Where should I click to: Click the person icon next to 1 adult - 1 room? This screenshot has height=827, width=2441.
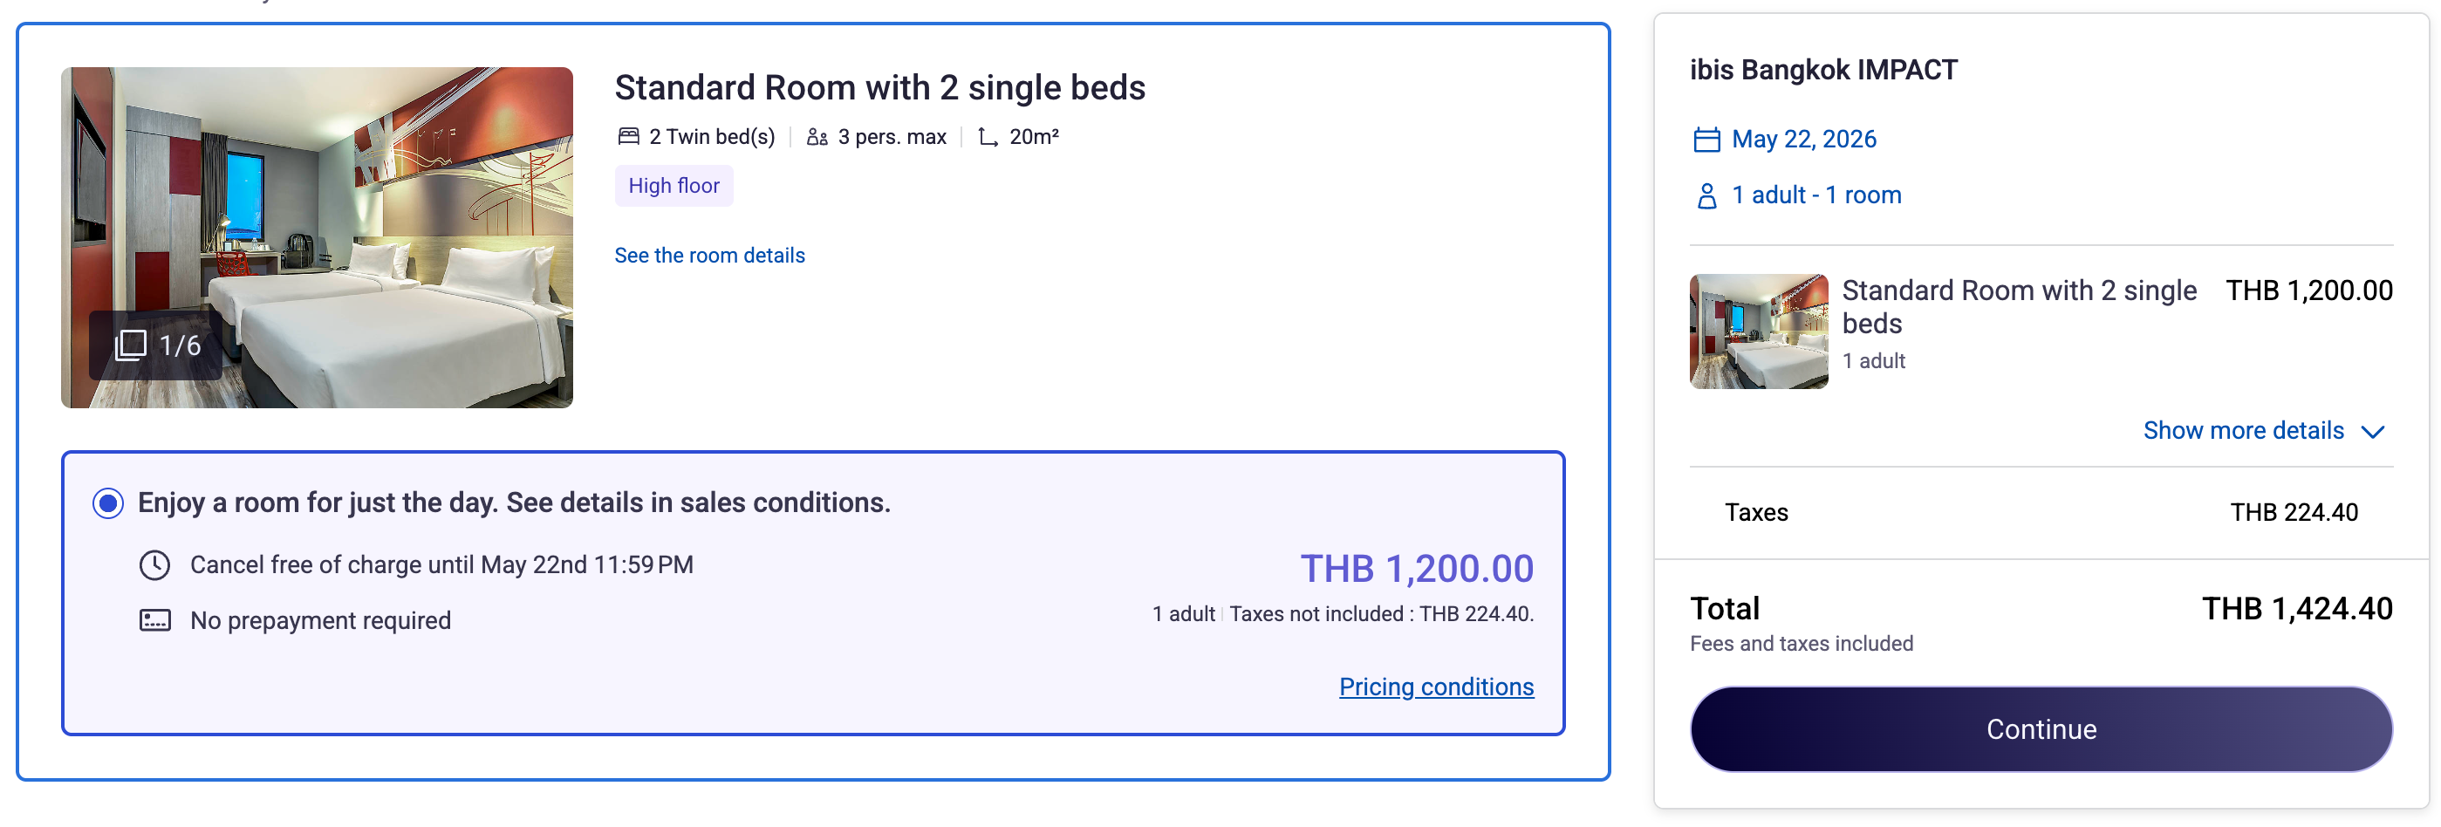(1706, 195)
